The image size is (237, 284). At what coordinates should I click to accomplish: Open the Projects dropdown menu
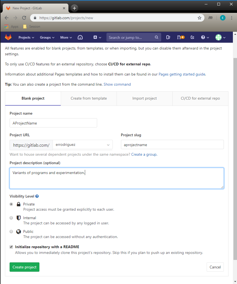pos(26,37)
